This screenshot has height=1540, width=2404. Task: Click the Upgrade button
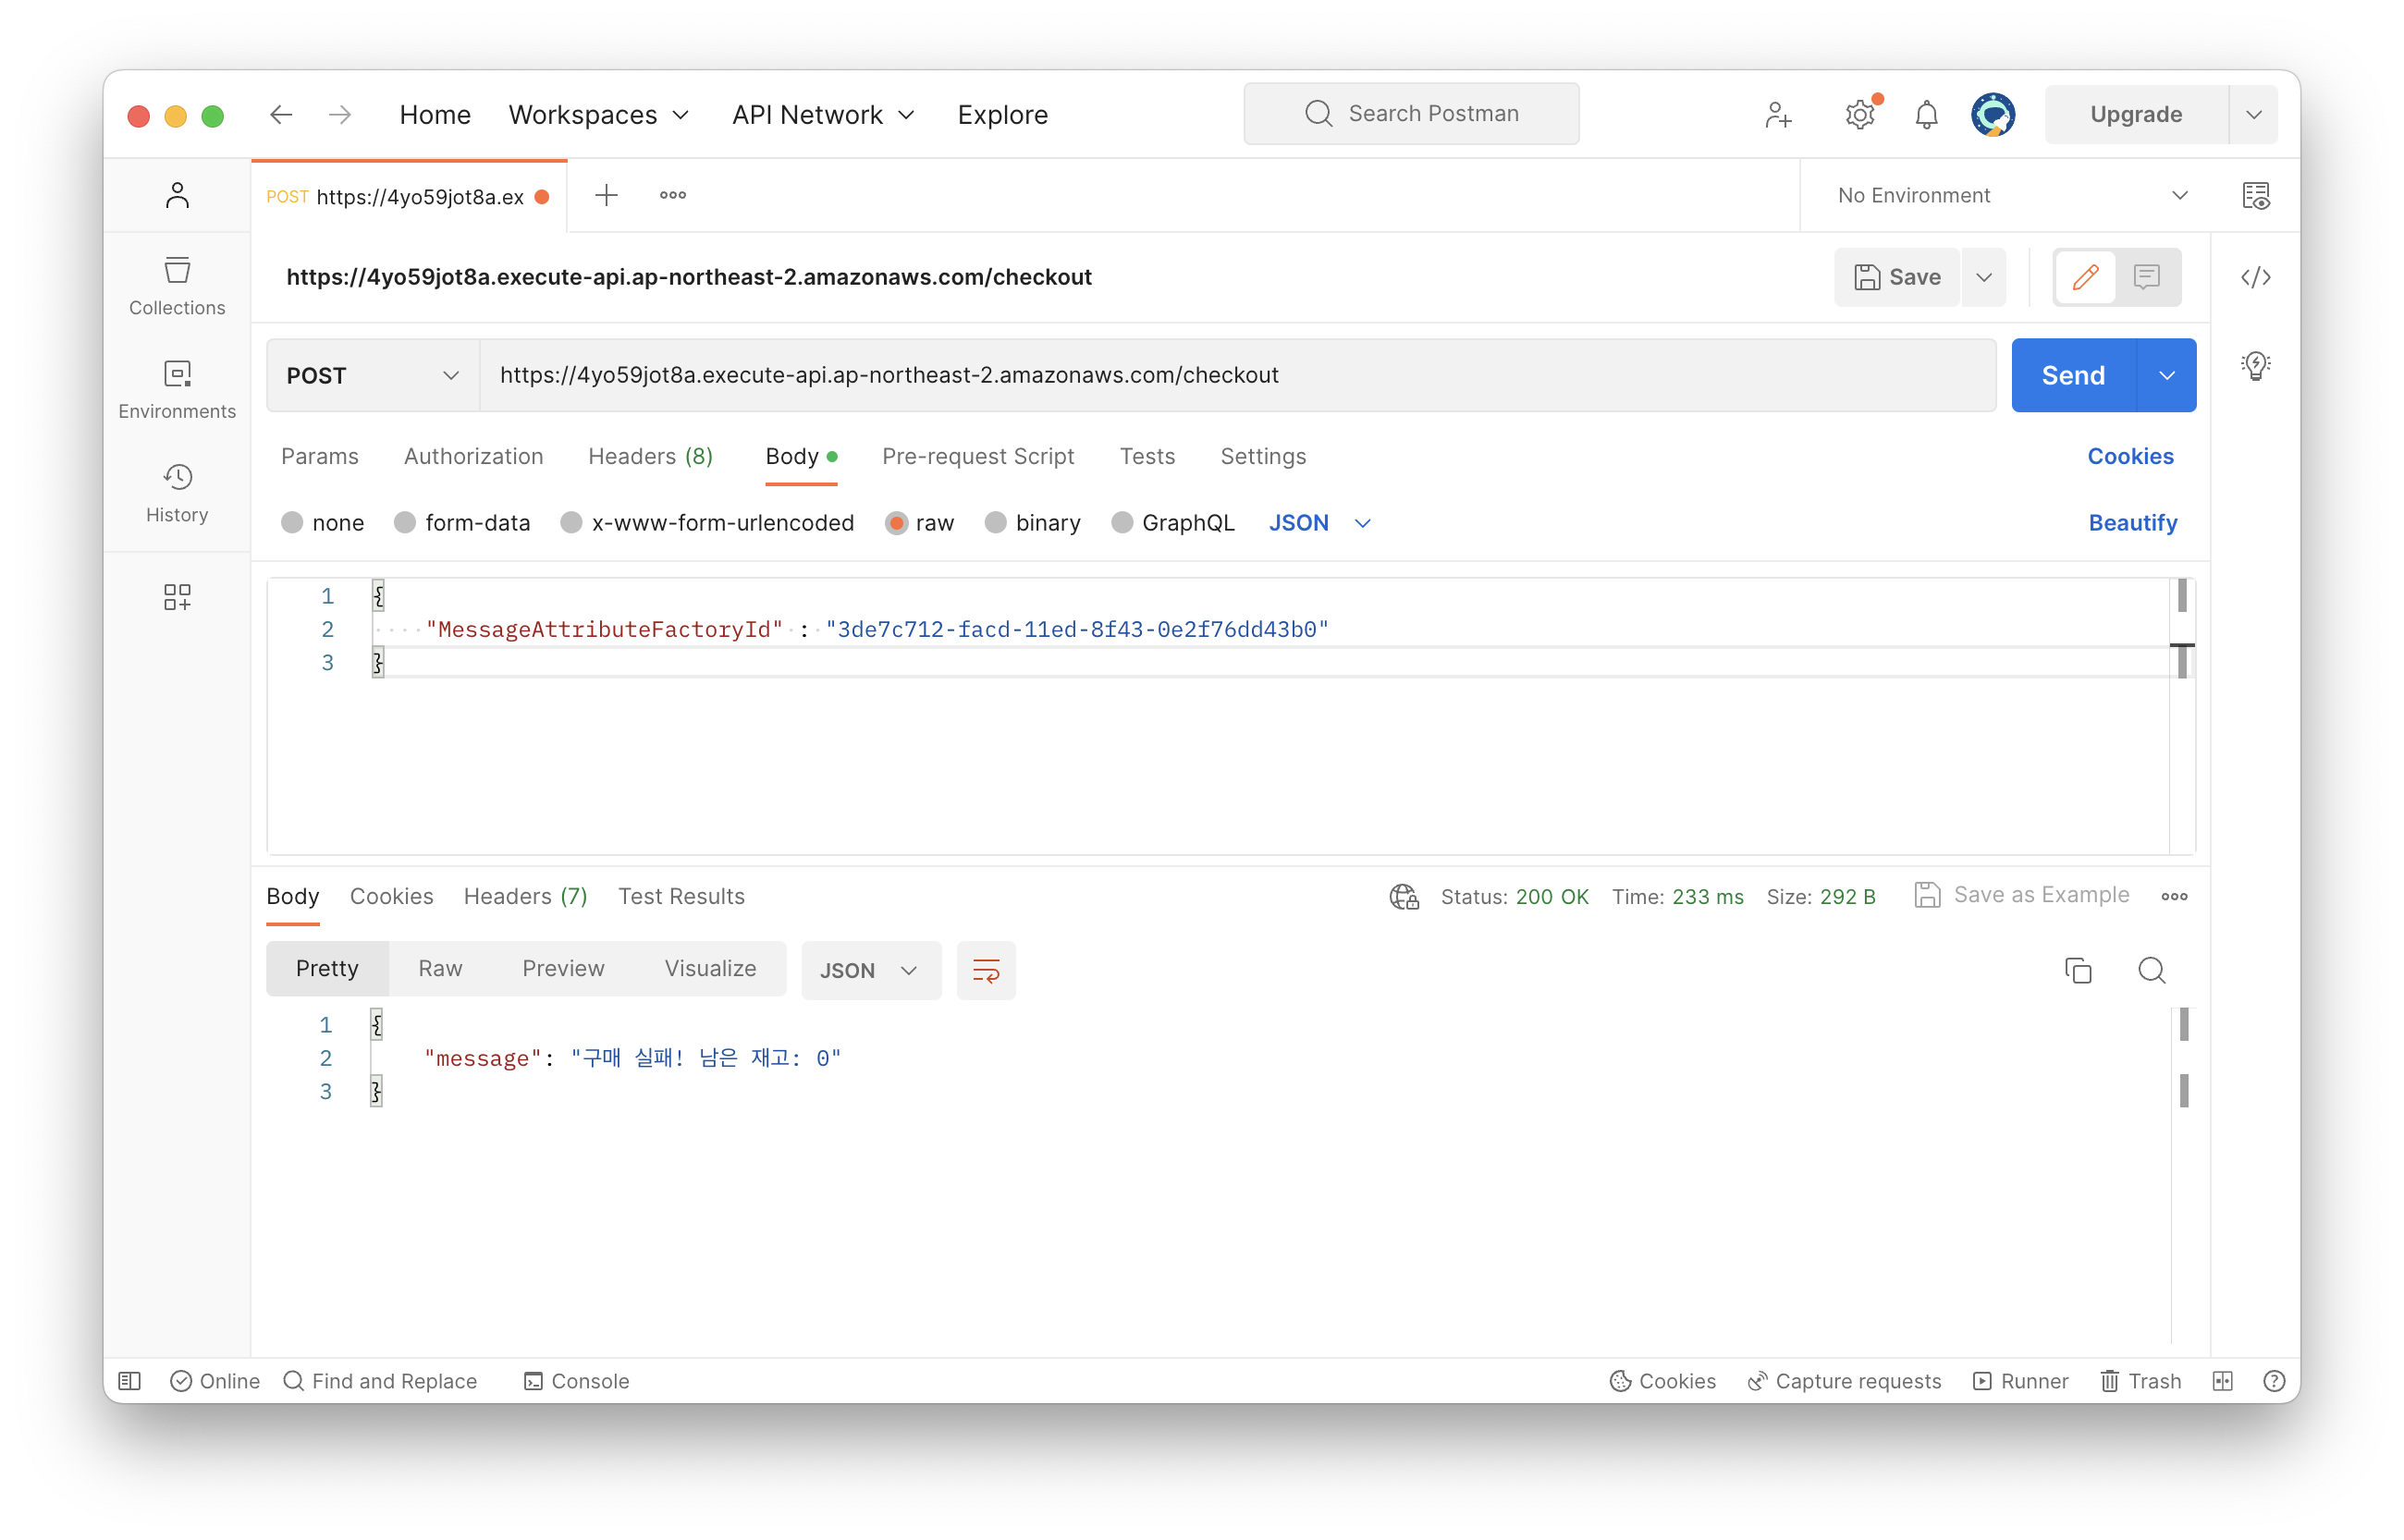(x=2136, y=114)
